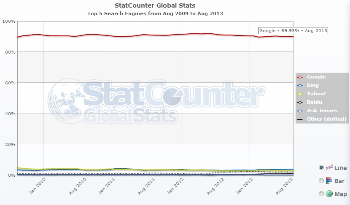Click the Ask Jeeves legend marker
The width and height of the screenshot is (350, 205).
[x=300, y=111]
